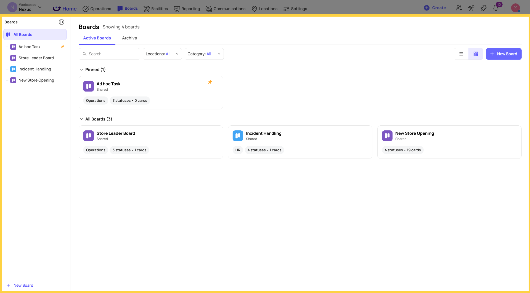Open Store Leader Board in sidebar
This screenshot has width=530, height=293.
pos(36,58)
